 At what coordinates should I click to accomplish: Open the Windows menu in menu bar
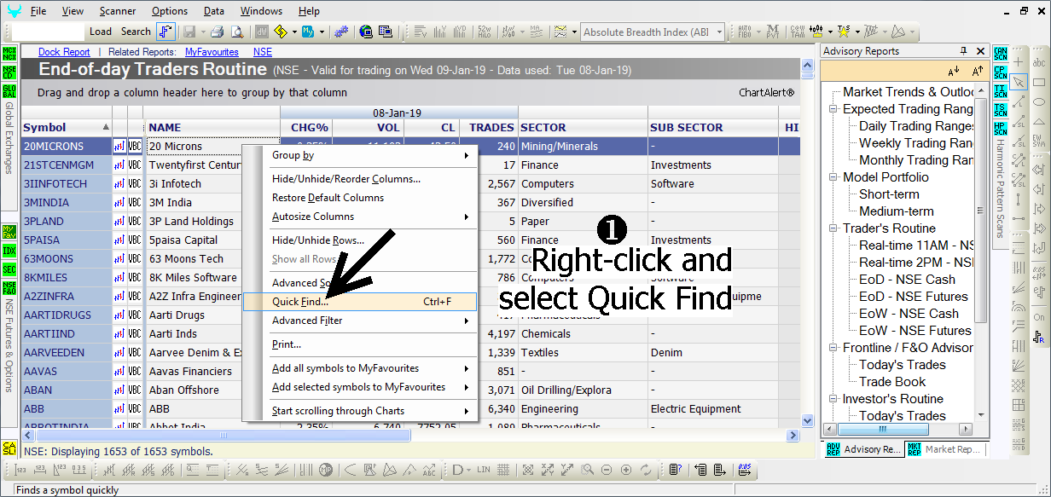tap(261, 11)
